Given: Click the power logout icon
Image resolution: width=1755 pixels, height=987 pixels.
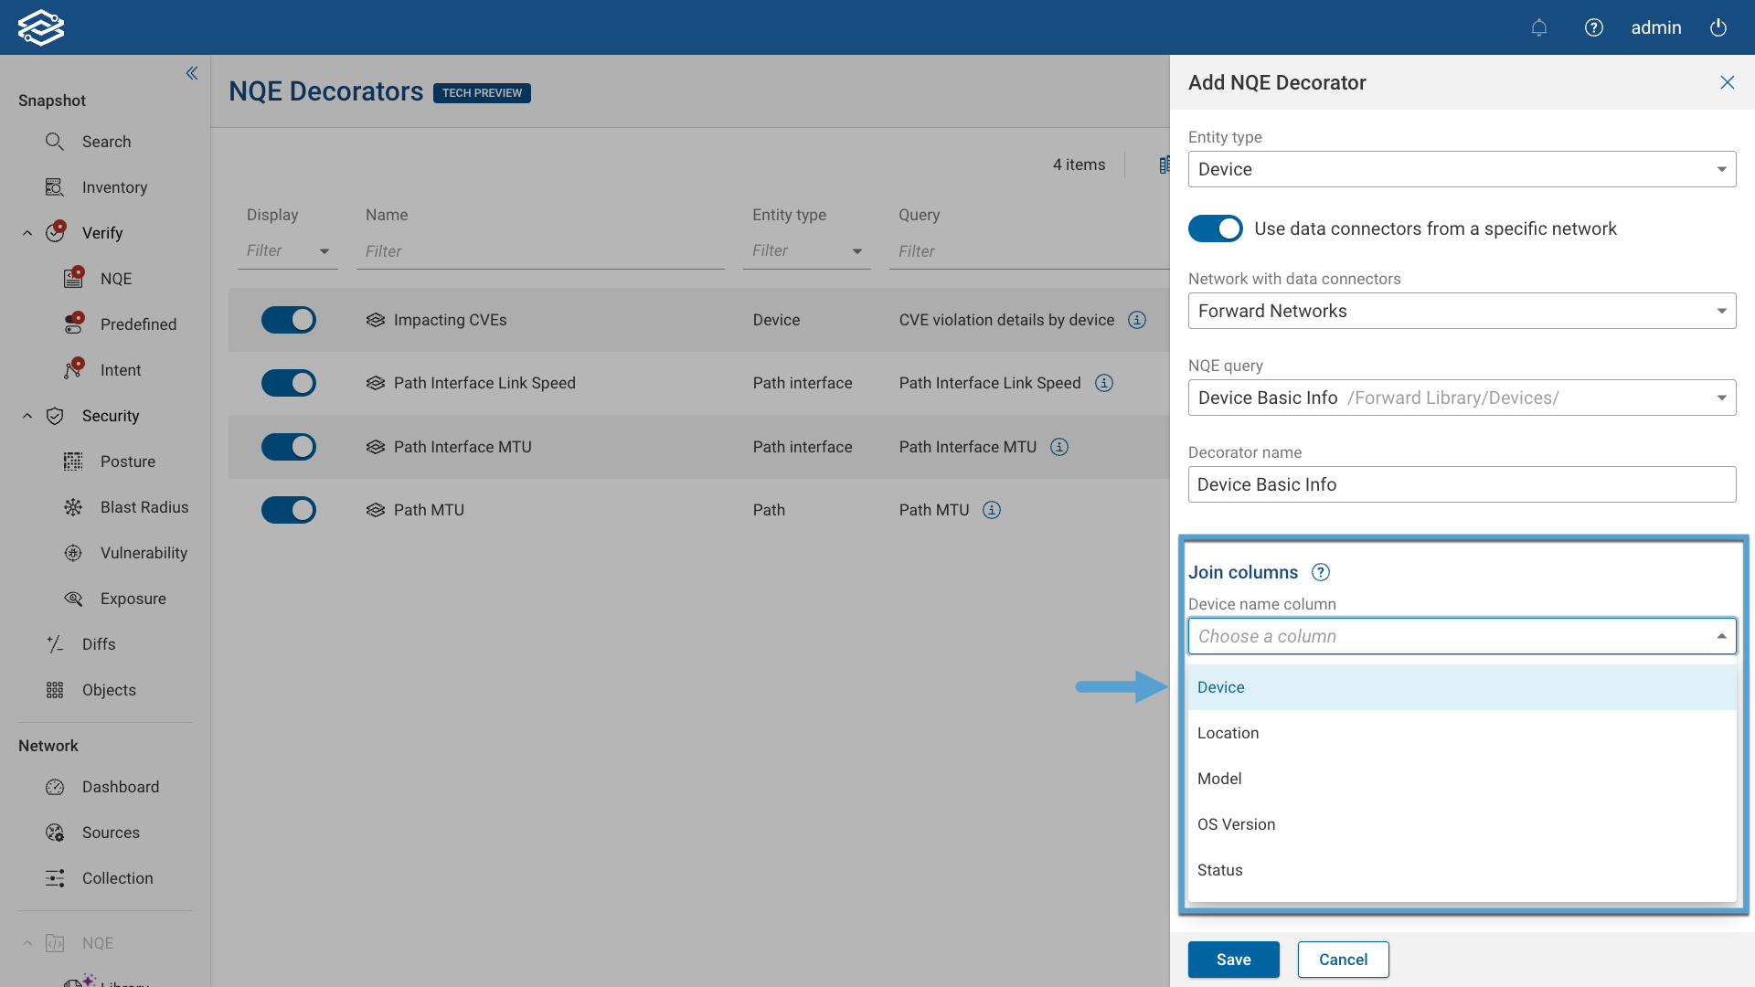Looking at the screenshot, I should 1718,27.
